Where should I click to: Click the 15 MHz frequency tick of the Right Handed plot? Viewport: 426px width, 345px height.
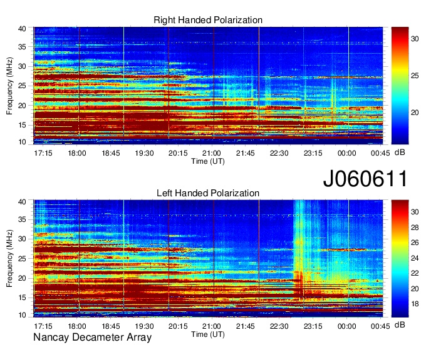tap(23, 125)
